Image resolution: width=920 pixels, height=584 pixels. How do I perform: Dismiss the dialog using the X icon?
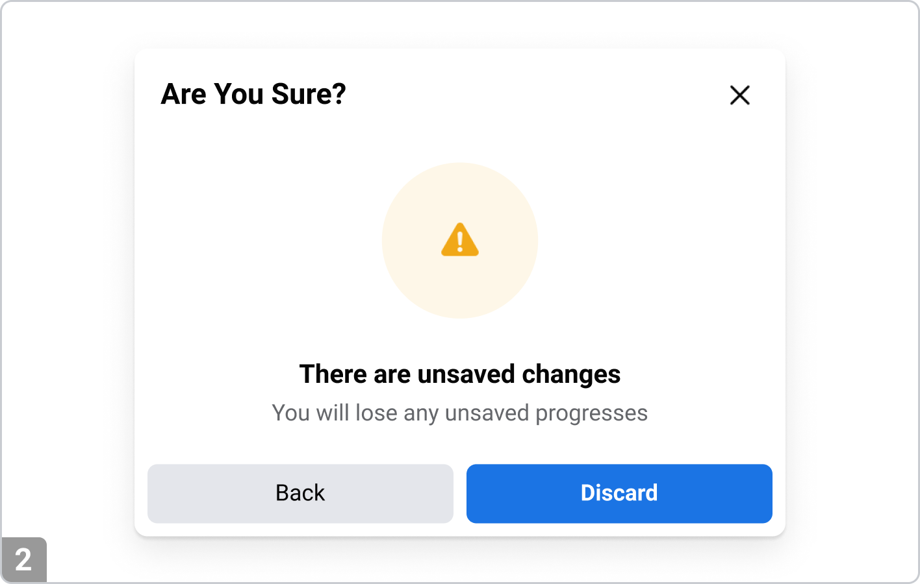(x=739, y=95)
